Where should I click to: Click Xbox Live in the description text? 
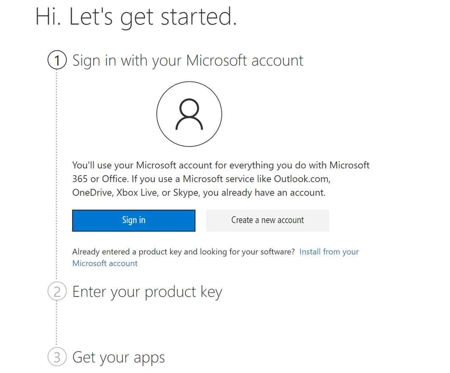137,193
